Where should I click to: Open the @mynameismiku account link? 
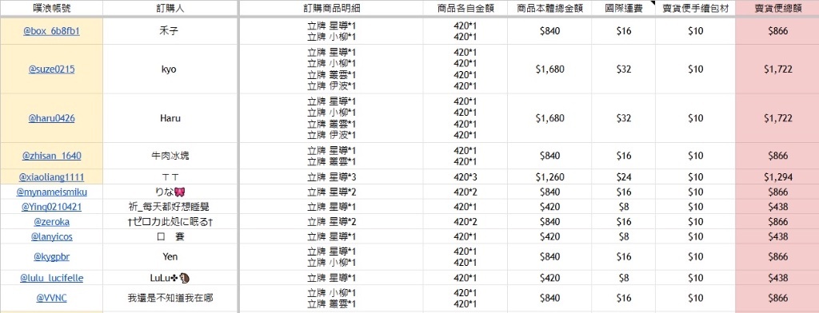click(51, 192)
